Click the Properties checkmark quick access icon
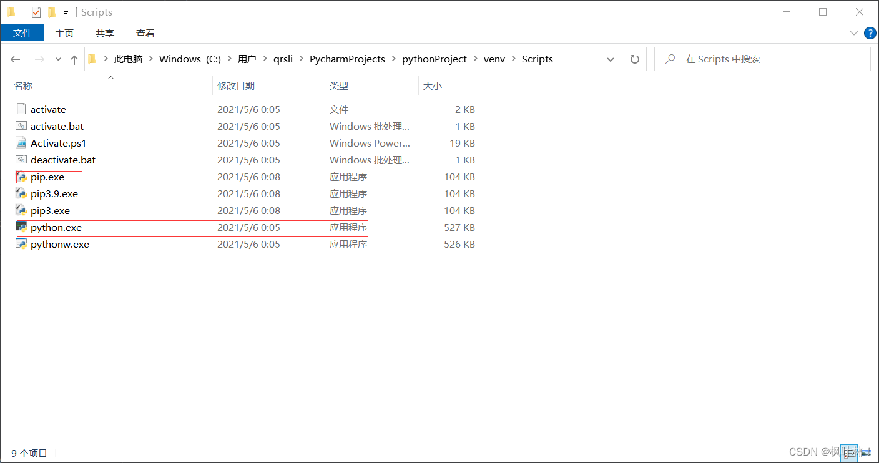This screenshot has height=463, width=879. tap(36, 12)
